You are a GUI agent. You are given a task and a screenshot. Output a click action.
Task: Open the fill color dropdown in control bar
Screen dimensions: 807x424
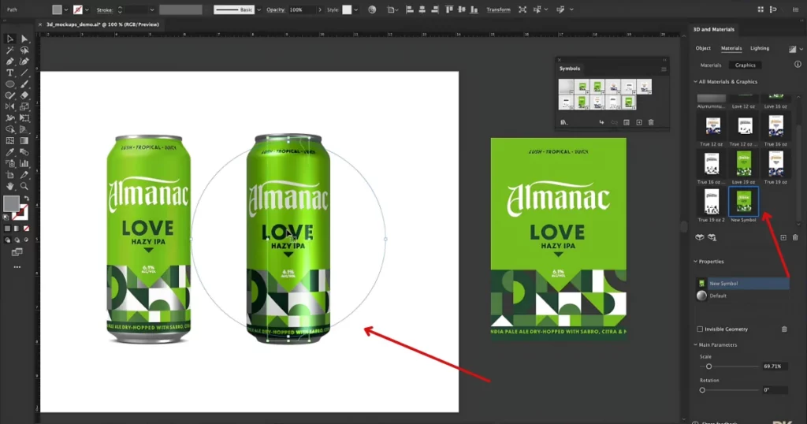click(66, 9)
